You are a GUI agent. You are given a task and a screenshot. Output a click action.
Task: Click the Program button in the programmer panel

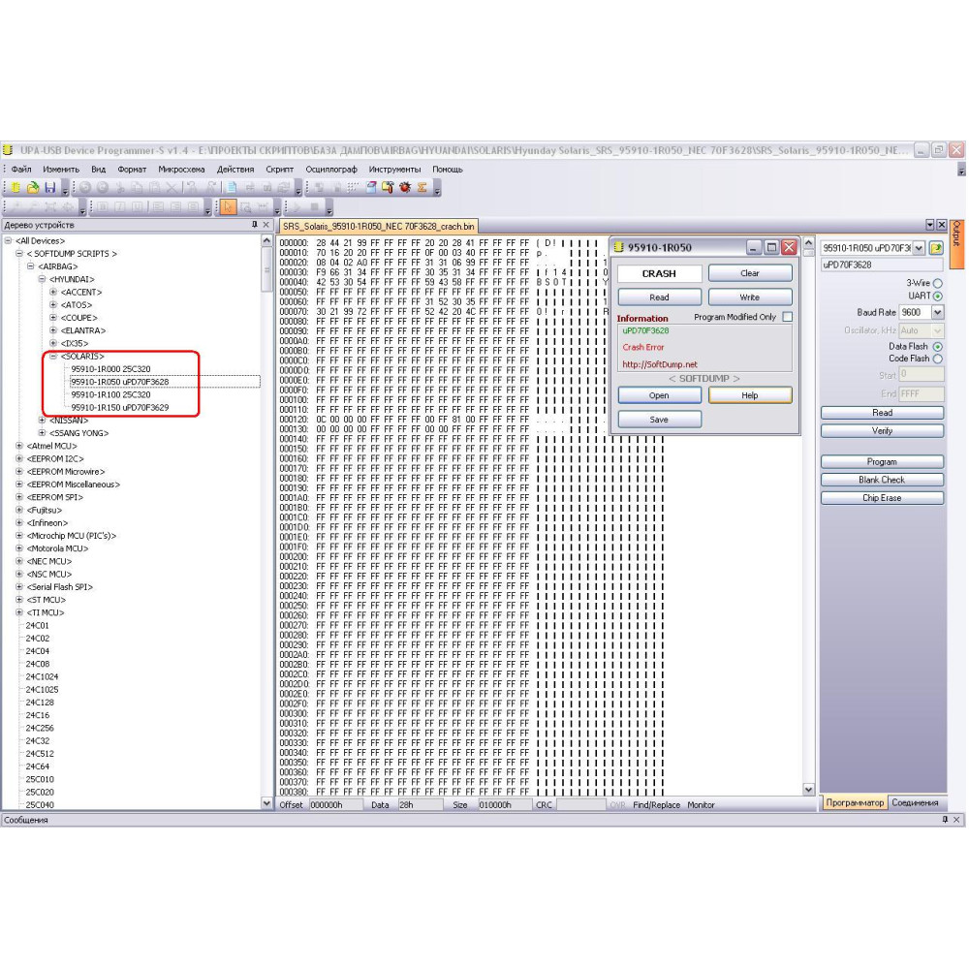(x=882, y=461)
